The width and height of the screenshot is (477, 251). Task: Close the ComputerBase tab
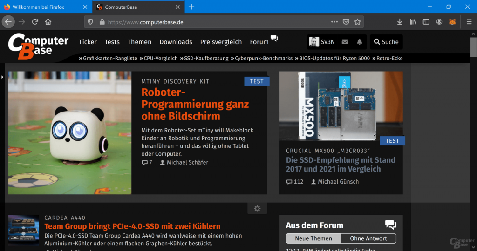[177, 7]
